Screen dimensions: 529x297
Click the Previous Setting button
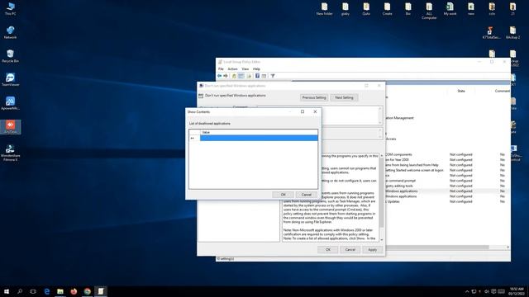click(x=314, y=97)
